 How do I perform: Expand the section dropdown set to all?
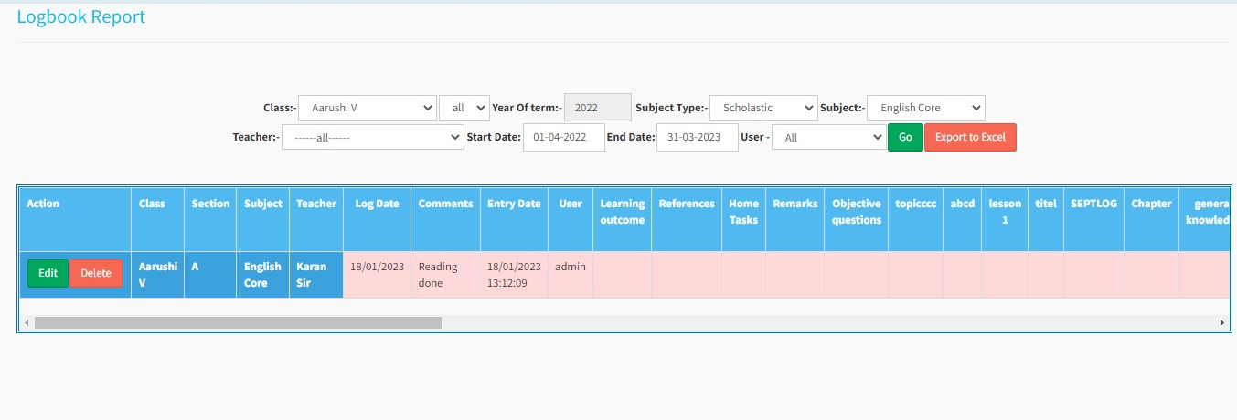click(x=464, y=108)
